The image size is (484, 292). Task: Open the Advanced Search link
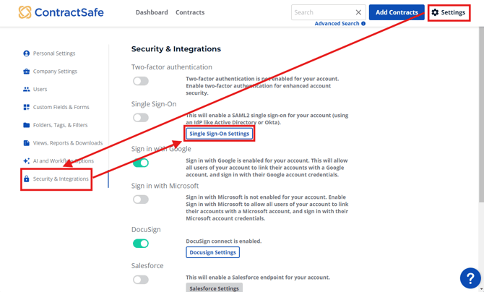[x=337, y=24]
